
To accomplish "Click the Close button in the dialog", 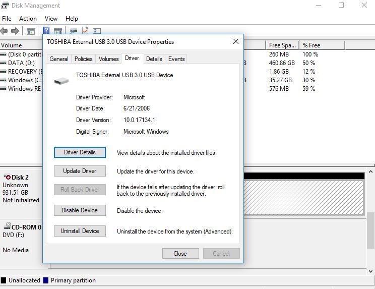I will [180, 253].
